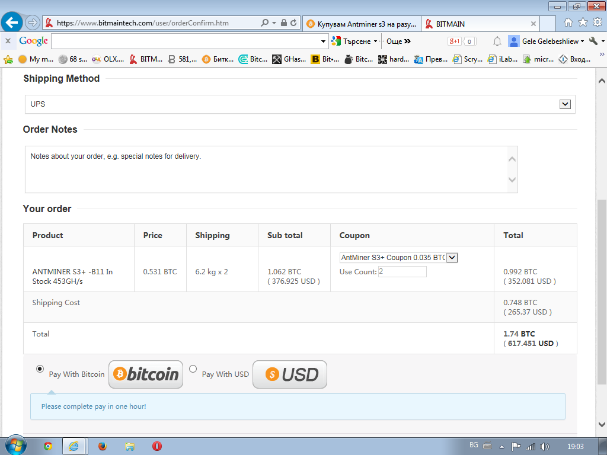The height and width of the screenshot is (455, 607).
Task: Click the page scrollbar down arrow
Action: (x=602, y=424)
